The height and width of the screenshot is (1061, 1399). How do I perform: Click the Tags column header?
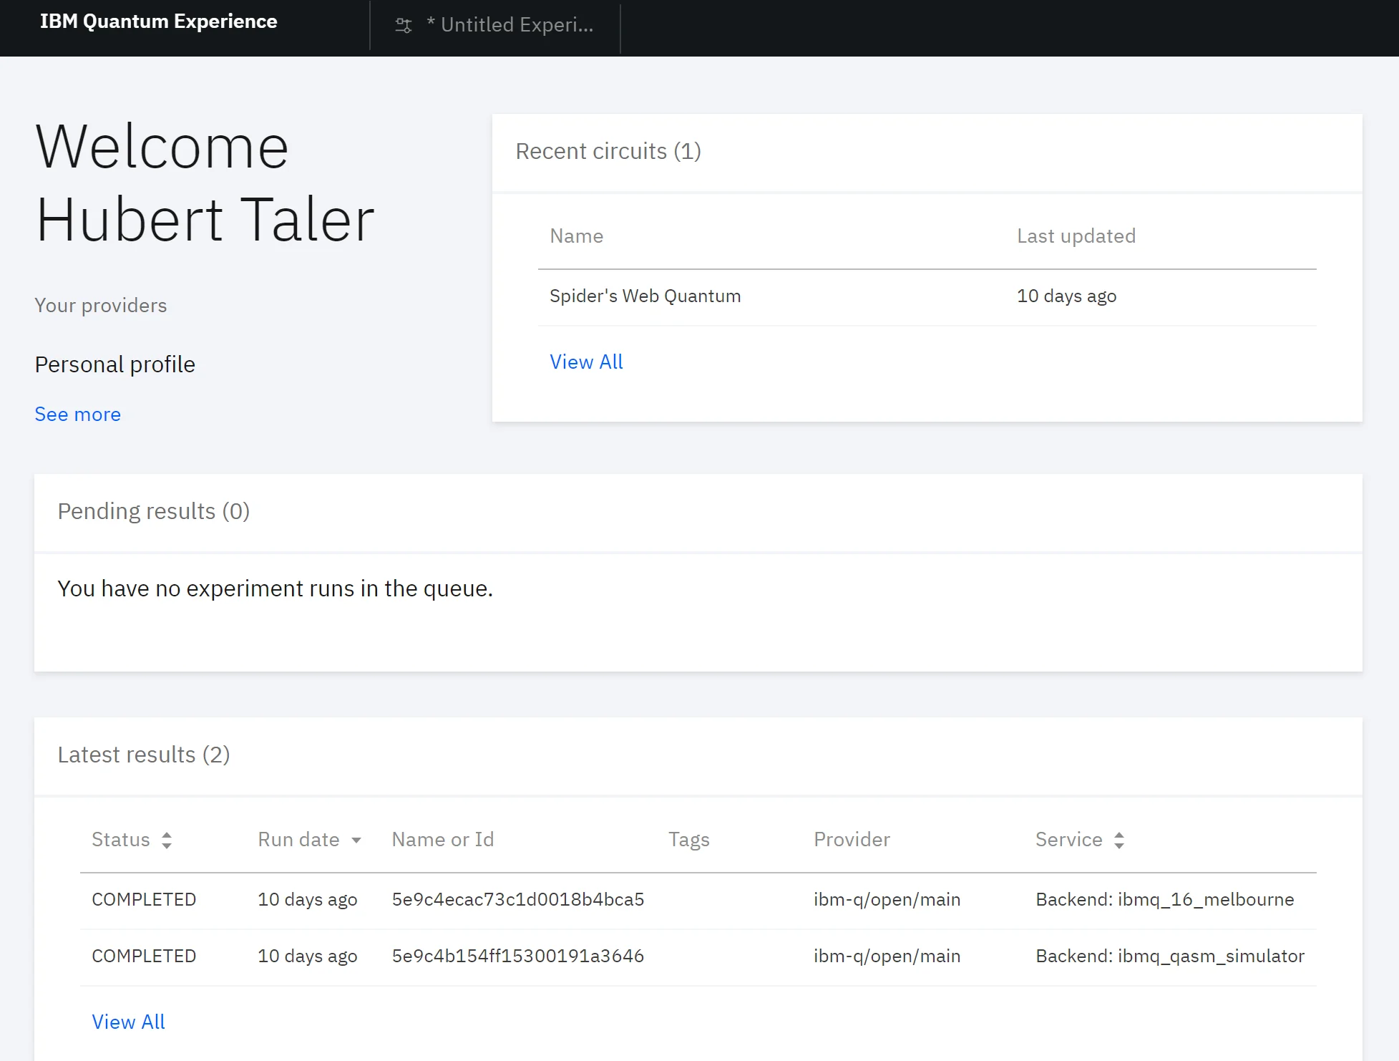(689, 840)
